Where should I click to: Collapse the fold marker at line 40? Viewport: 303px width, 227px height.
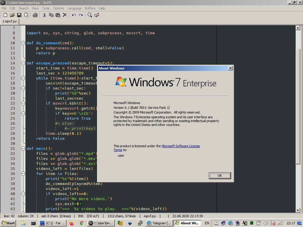coord(23,194)
